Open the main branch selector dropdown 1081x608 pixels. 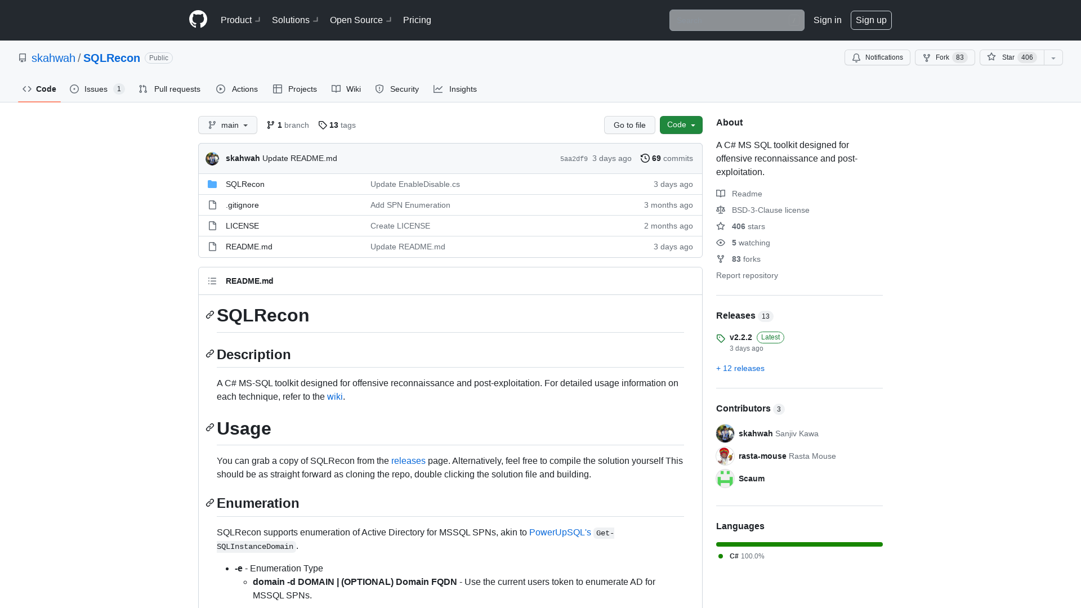click(x=227, y=125)
